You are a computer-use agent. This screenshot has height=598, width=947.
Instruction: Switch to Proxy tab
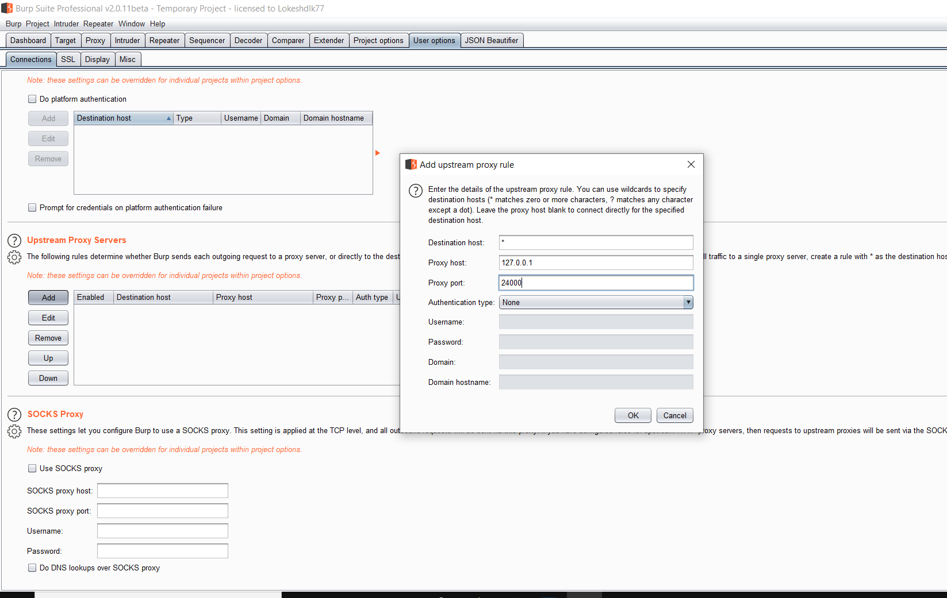[x=95, y=40]
